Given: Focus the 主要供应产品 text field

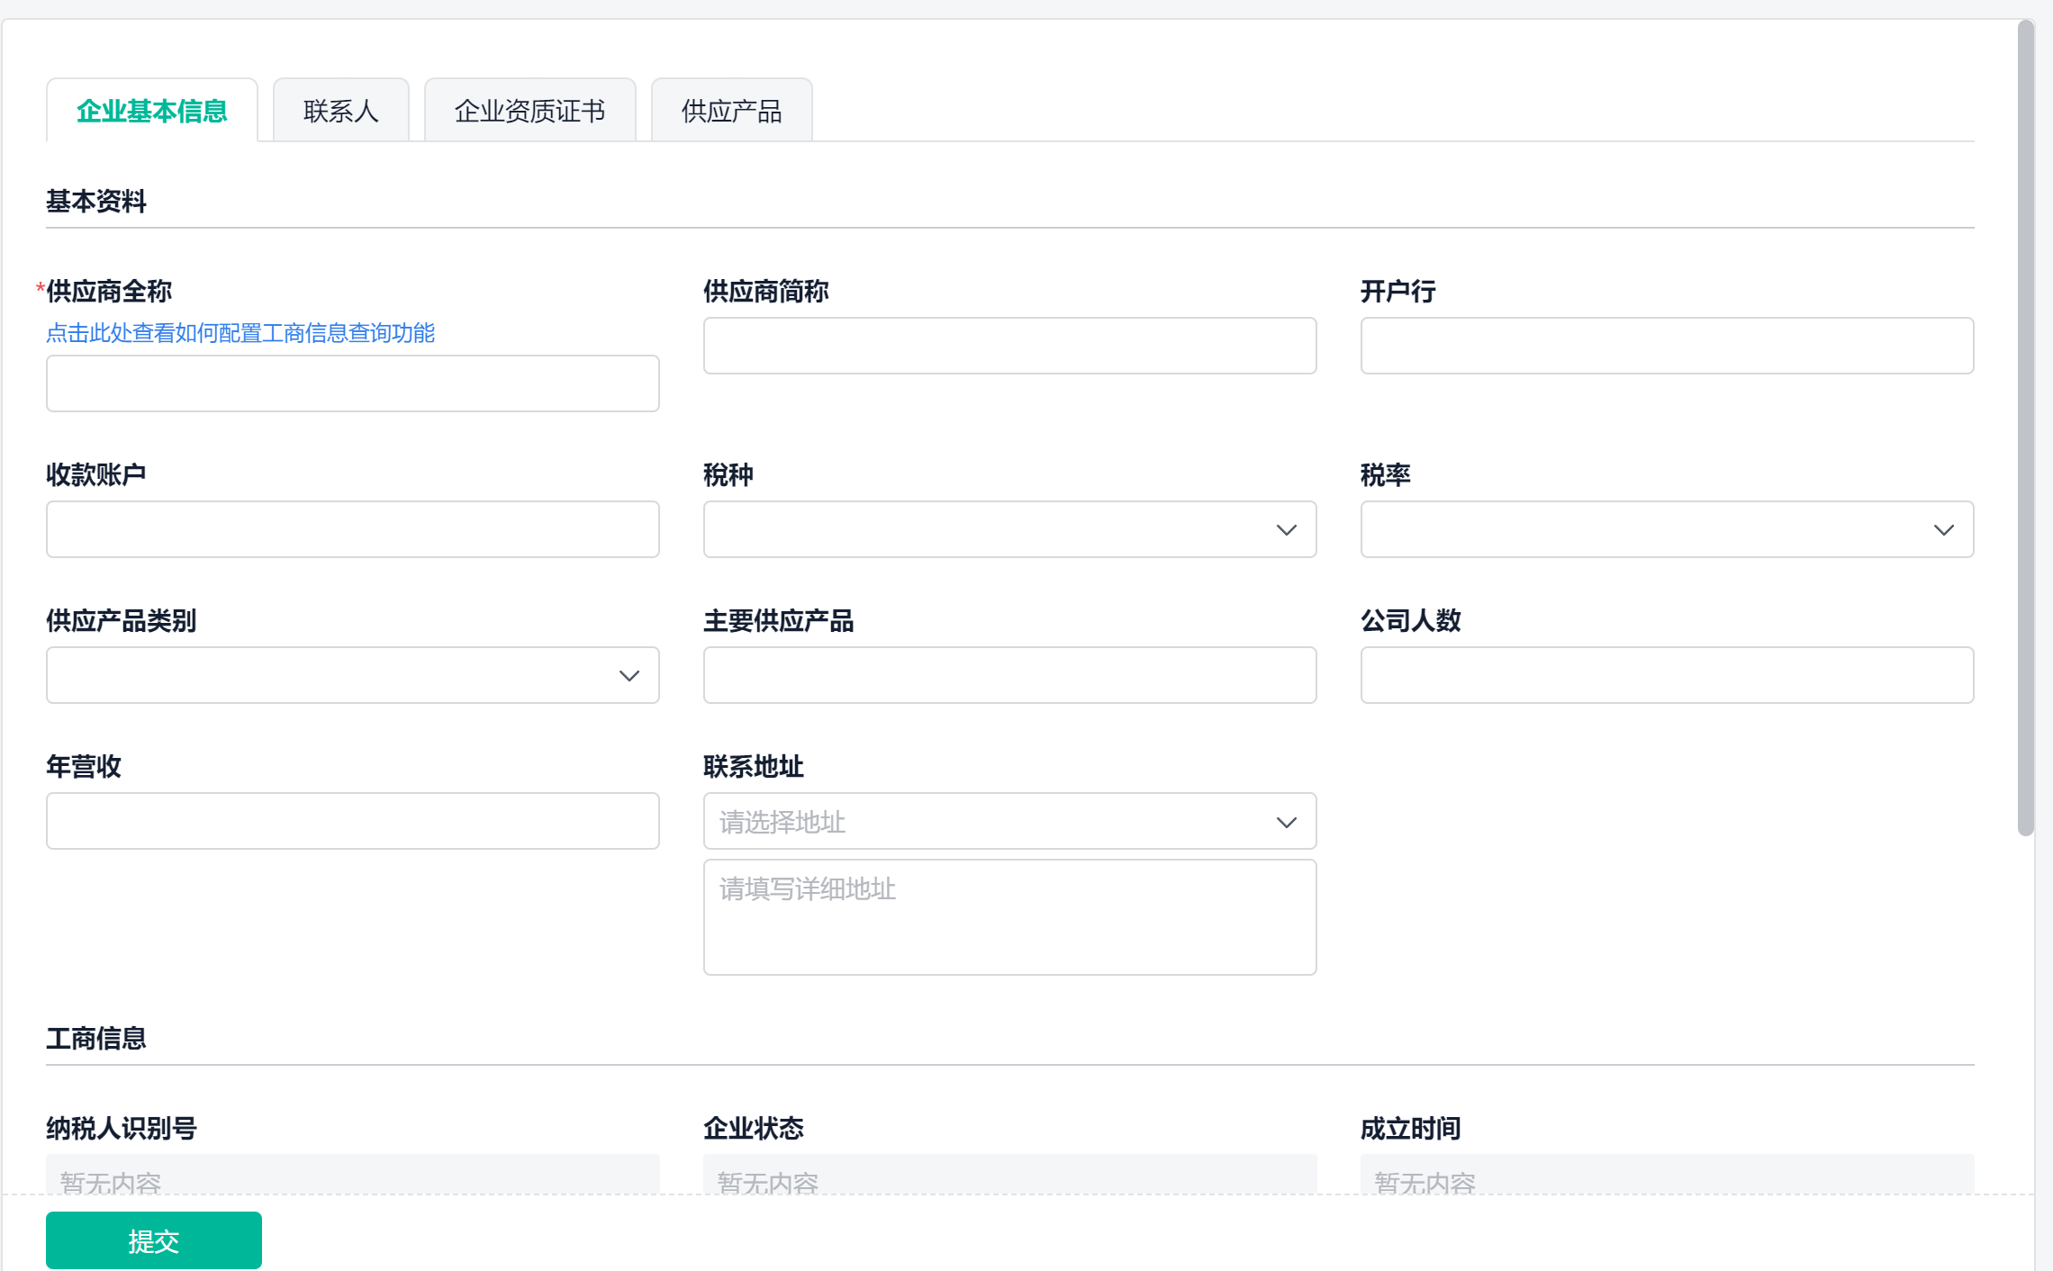Looking at the screenshot, I should tap(1009, 675).
